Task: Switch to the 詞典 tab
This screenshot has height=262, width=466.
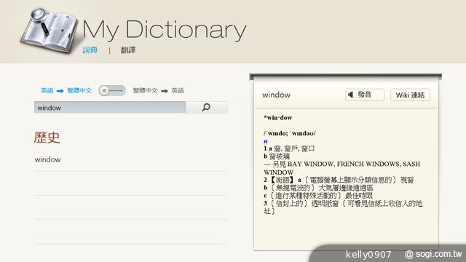Action: (90, 50)
